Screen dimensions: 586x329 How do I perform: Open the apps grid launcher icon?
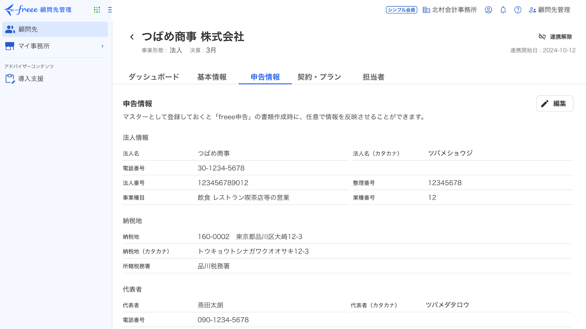click(97, 10)
